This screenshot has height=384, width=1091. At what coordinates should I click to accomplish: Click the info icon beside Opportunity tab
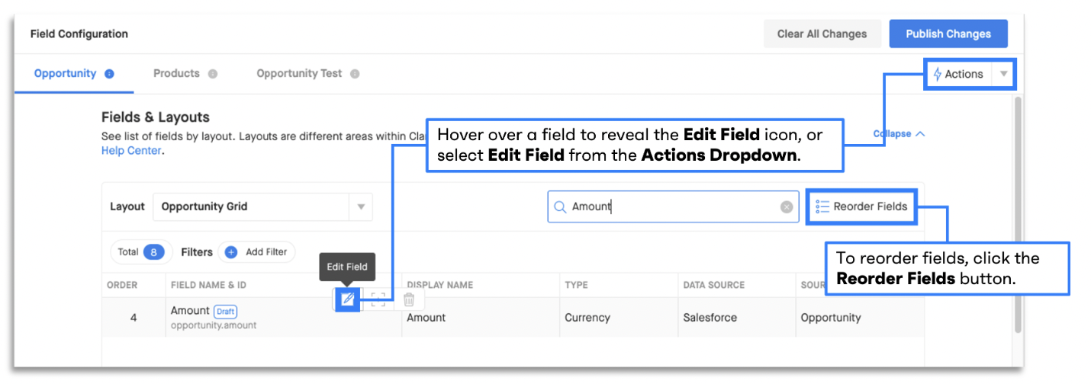tap(109, 74)
